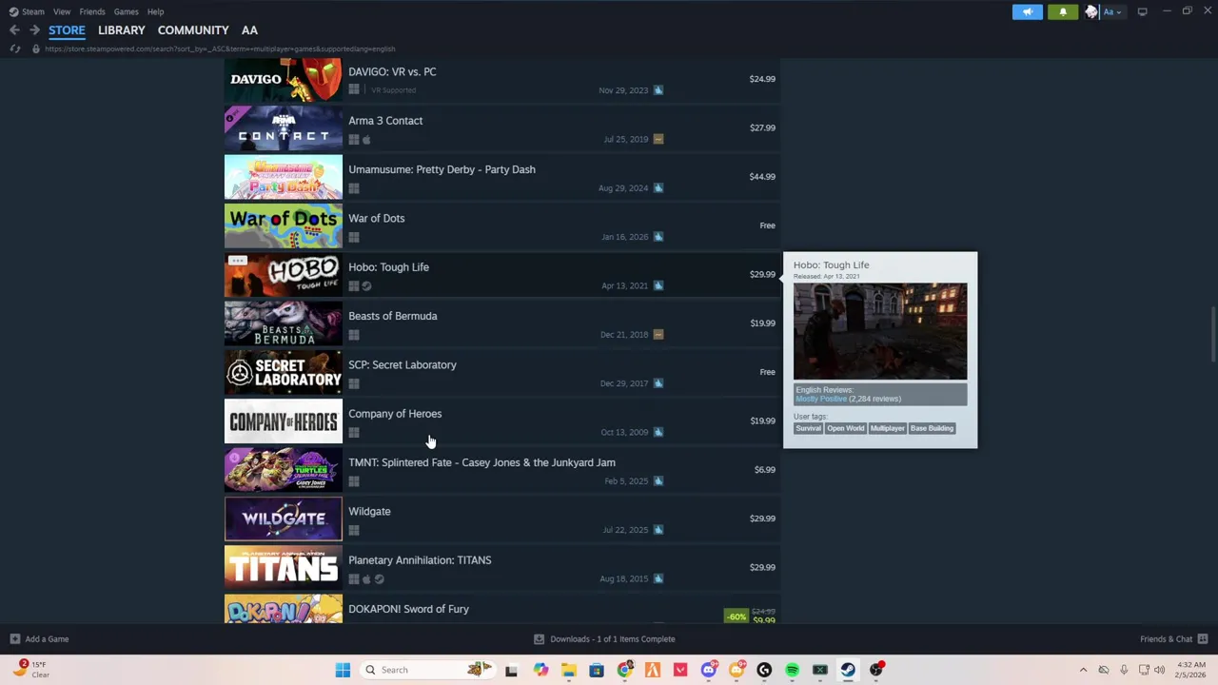Open DOKAPON! Sword of Fury listing

point(502,609)
